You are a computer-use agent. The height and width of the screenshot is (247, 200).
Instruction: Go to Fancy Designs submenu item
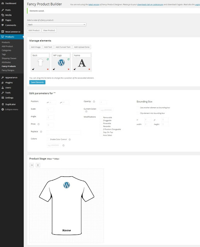click(8, 70)
